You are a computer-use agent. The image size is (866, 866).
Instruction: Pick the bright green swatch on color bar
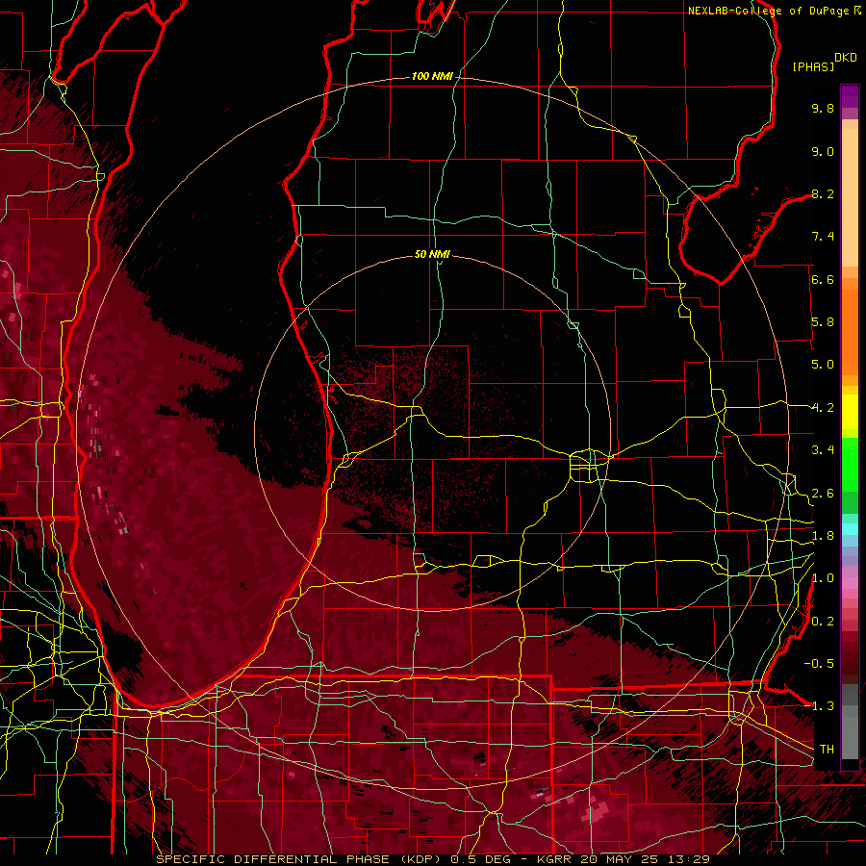coord(850,467)
